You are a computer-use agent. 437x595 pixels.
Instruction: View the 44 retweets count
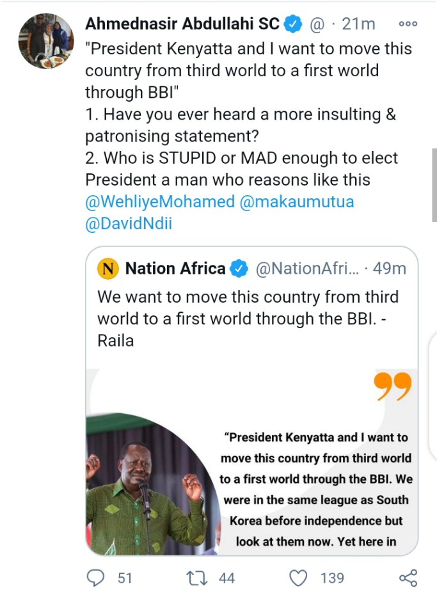pos(227,578)
